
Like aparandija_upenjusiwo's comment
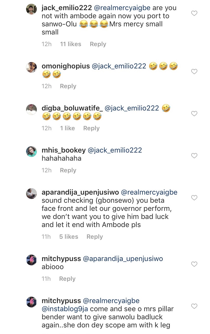pos(194,198)
